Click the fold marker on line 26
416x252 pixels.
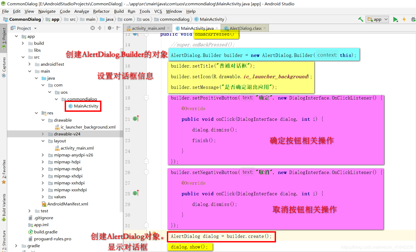[x=146, y=172]
